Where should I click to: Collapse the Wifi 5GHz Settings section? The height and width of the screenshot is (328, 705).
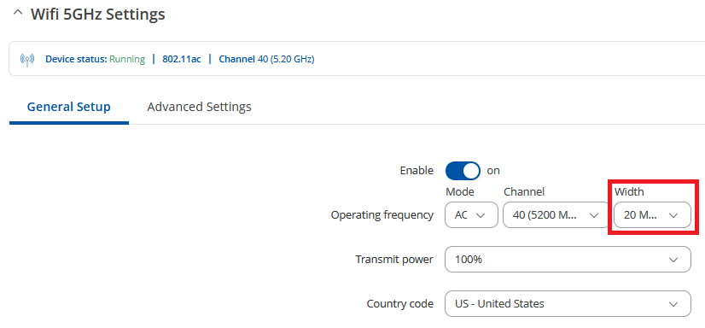click(18, 14)
